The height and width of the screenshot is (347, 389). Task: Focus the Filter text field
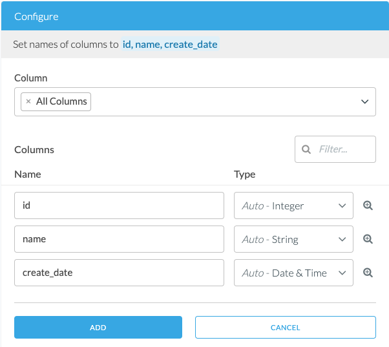pyautogui.click(x=344, y=149)
